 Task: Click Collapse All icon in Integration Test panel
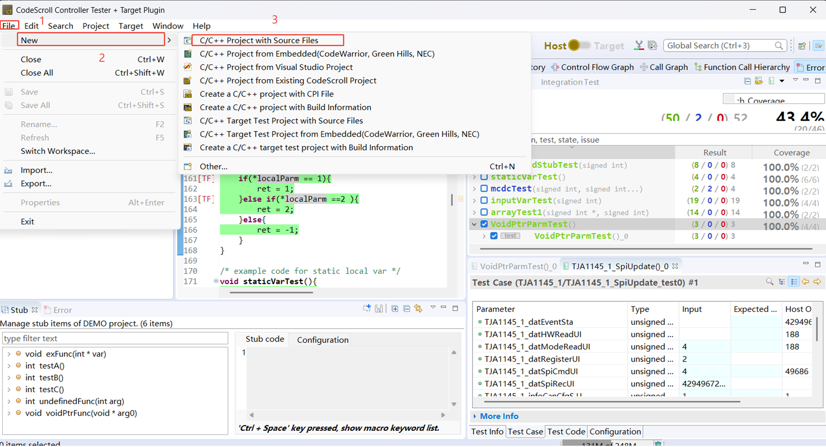click(x=747, y=81)
